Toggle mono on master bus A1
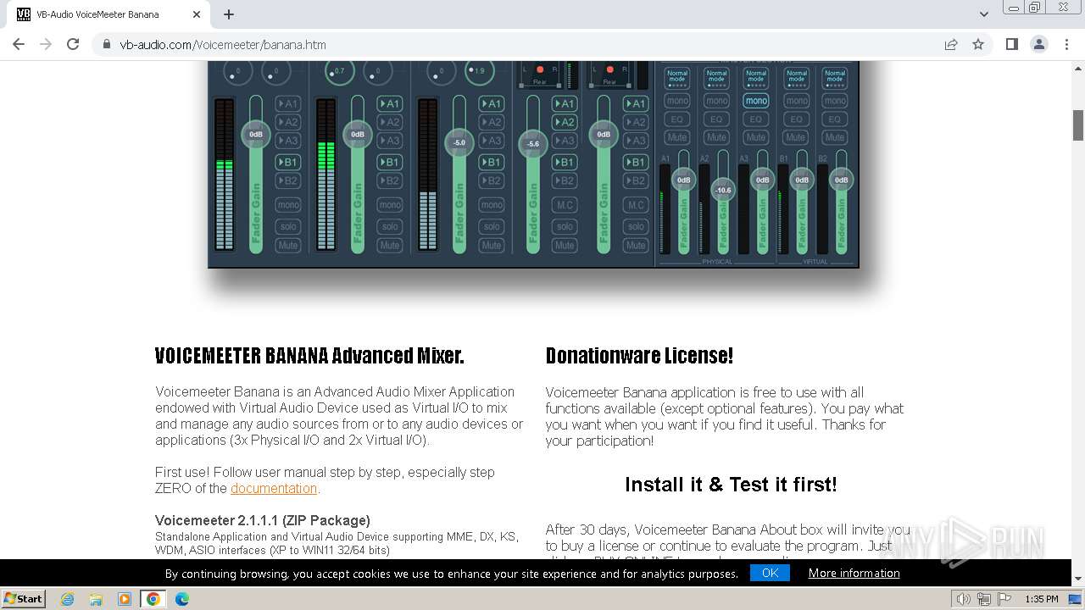Image resolution: width=1085 pixels, height=610 pixels. (677, 101)
